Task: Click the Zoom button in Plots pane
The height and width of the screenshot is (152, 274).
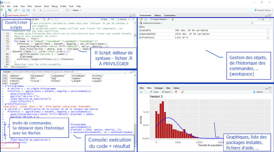Action: point(154,92)
